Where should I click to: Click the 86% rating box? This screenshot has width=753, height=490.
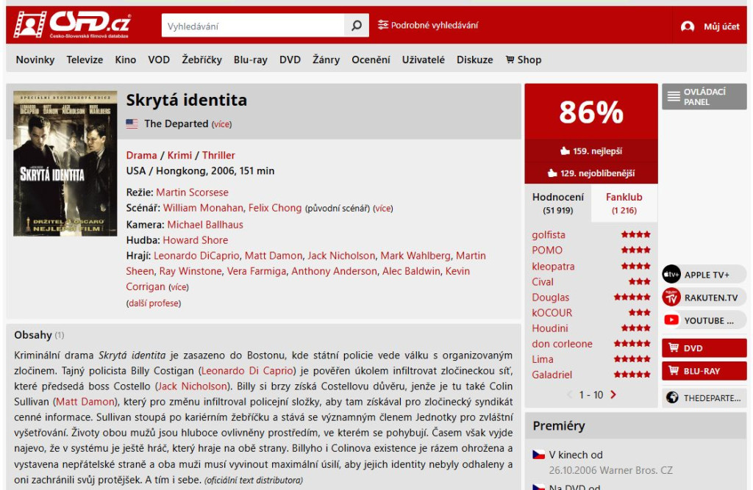coord(591,112)
